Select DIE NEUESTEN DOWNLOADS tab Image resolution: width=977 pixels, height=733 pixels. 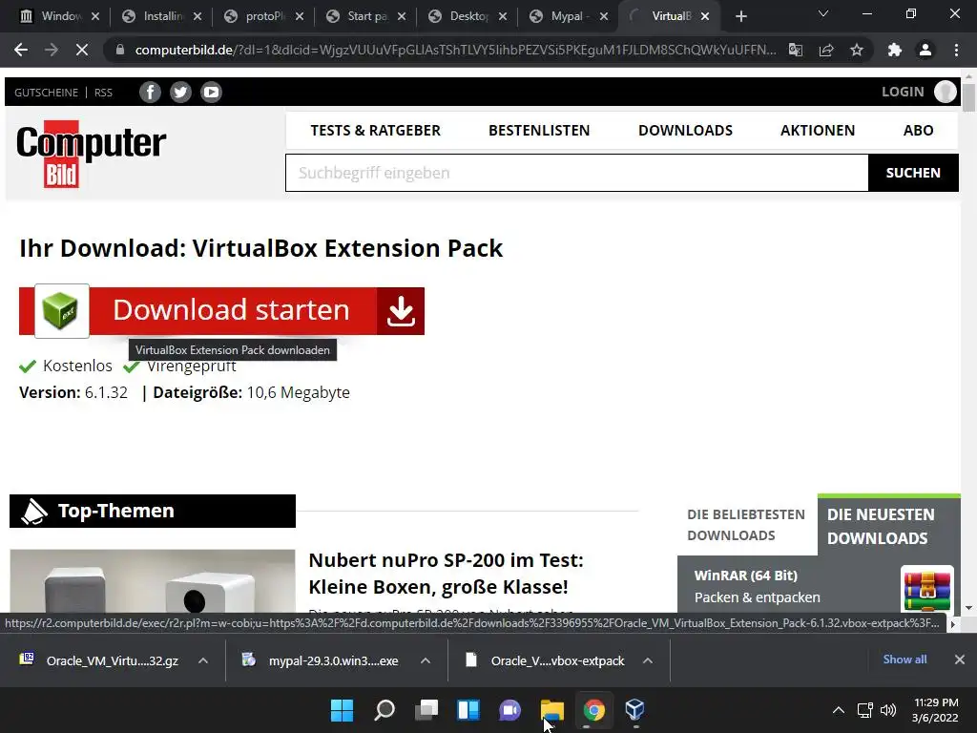[889, 527]
